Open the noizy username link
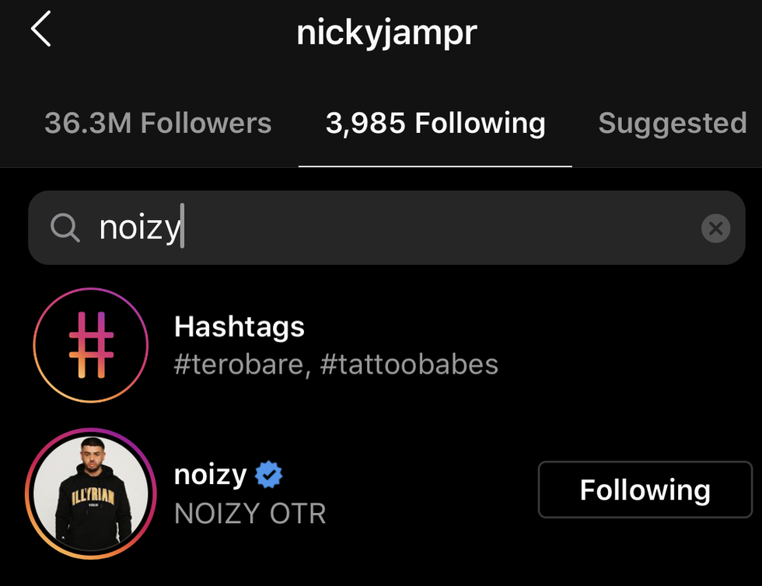This screenshot has width=762, height=586. coord(210,474)
